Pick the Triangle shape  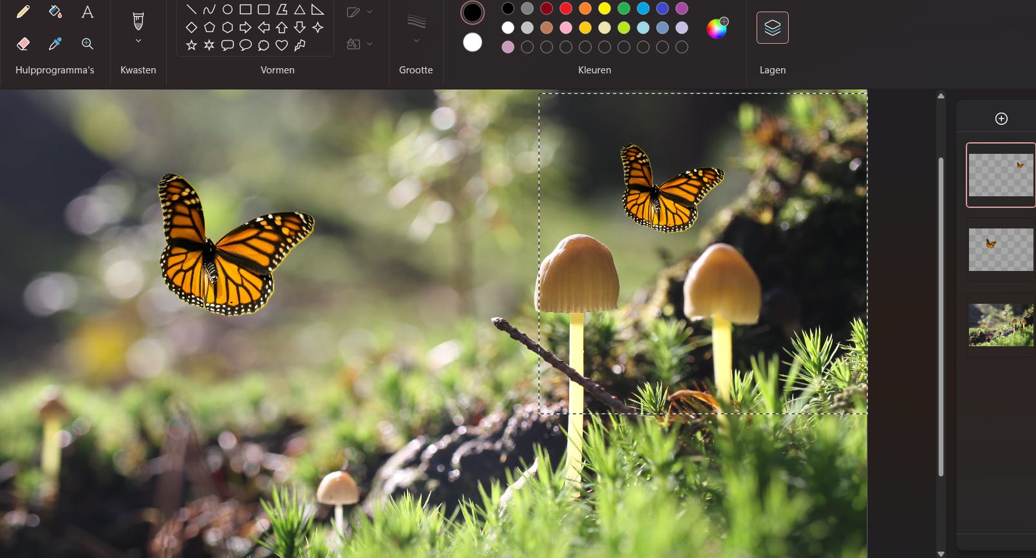click(x=299, y=10)
